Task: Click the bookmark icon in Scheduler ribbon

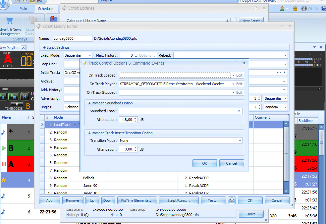Action: [54, 19]
